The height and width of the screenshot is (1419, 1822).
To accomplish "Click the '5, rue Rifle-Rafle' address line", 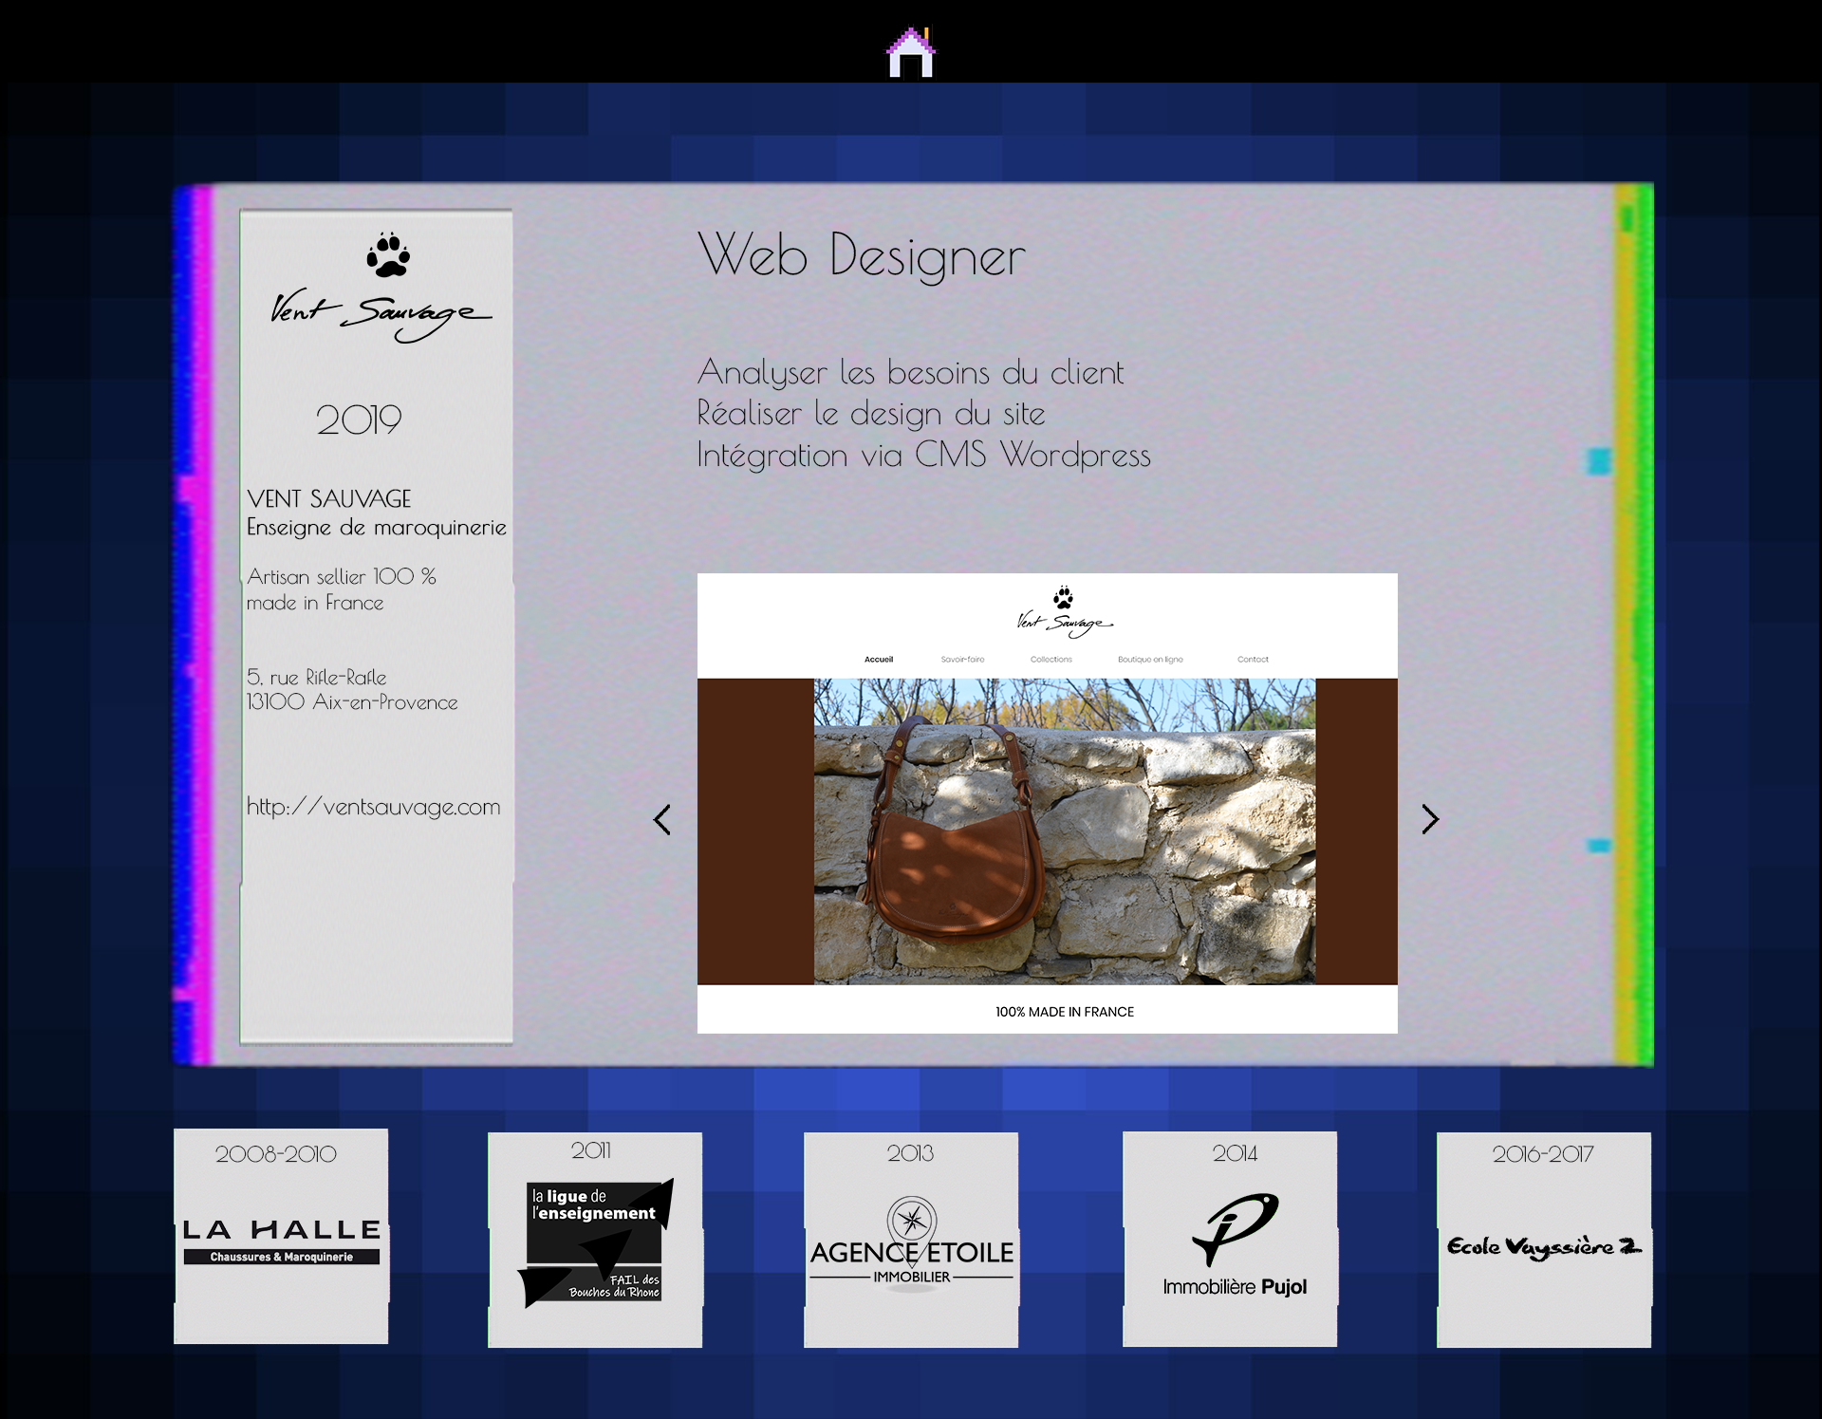I will 317,677.
